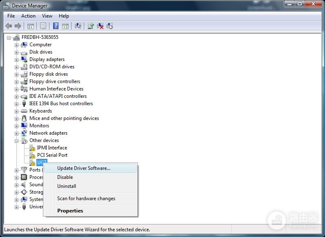Image resolution: width=325 pixels, height=237 pixels.
Task: Select the Mice and other pointing devices label
Action: (64, 118)
